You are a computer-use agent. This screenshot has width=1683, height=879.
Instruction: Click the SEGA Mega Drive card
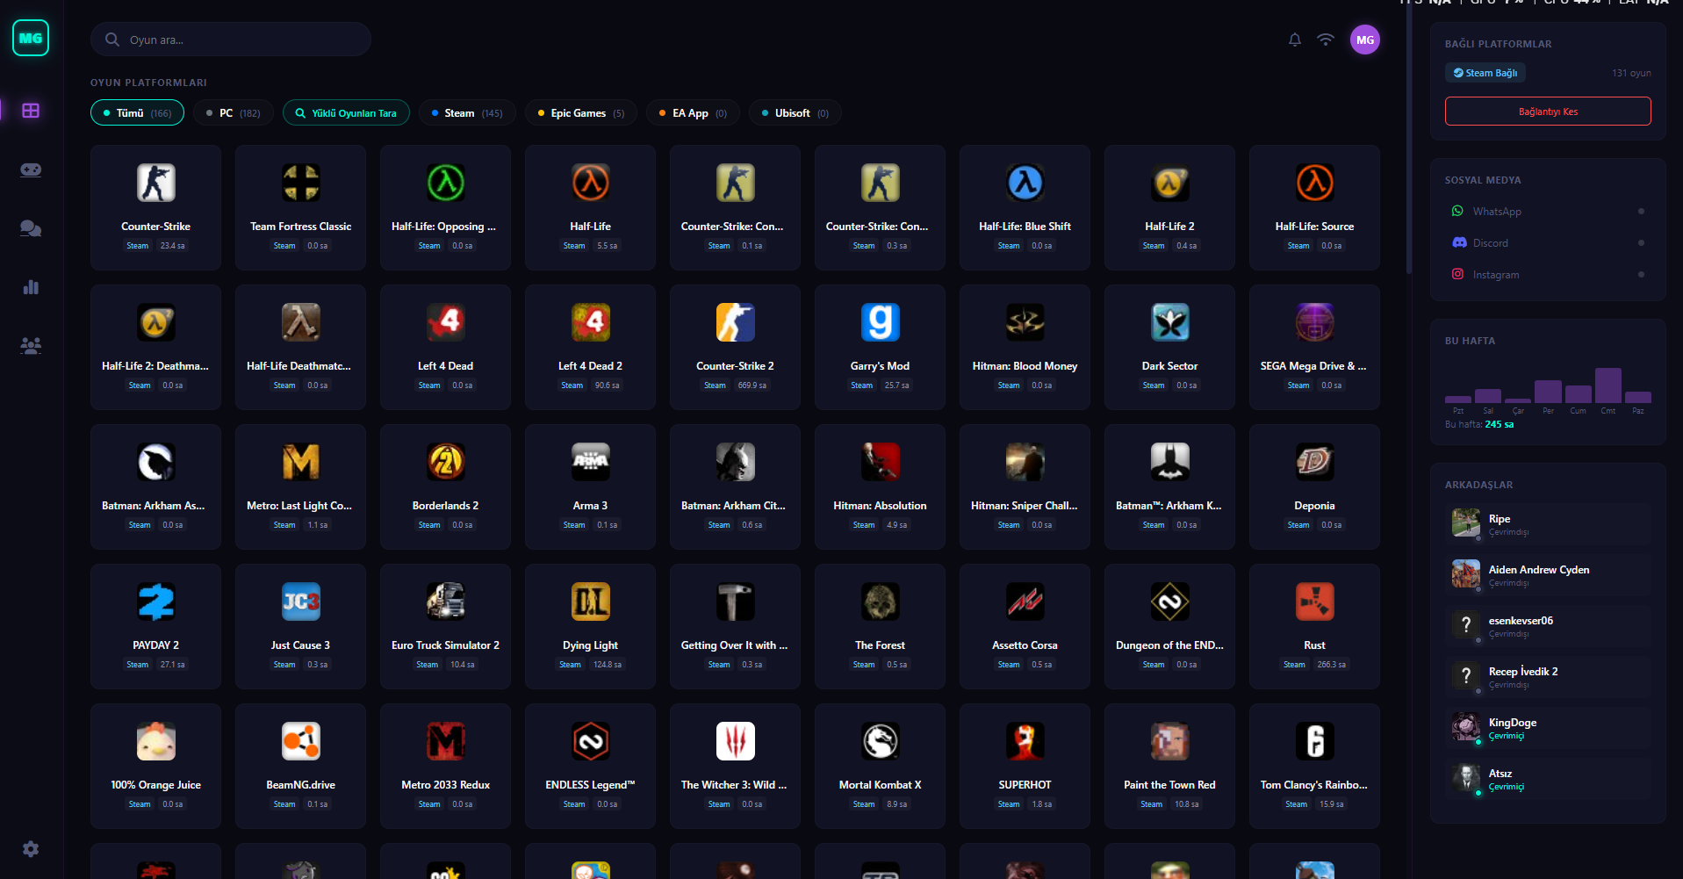(1315, 348)
